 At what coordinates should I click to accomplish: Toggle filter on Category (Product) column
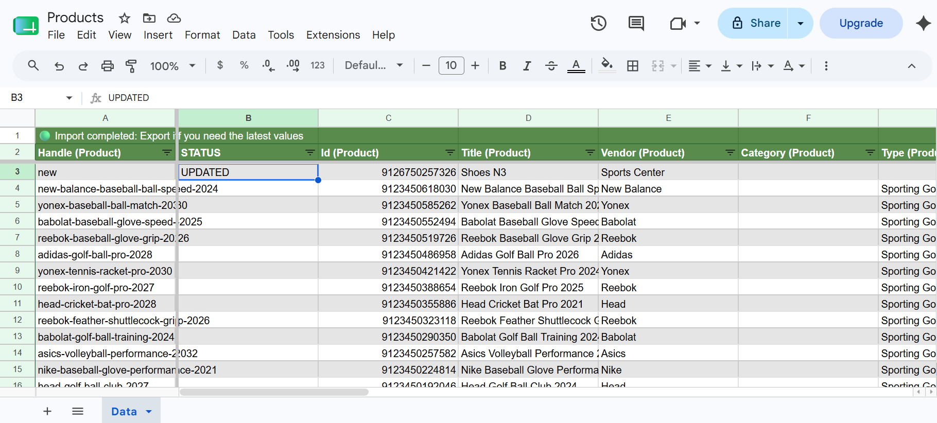tap(870, 153)
